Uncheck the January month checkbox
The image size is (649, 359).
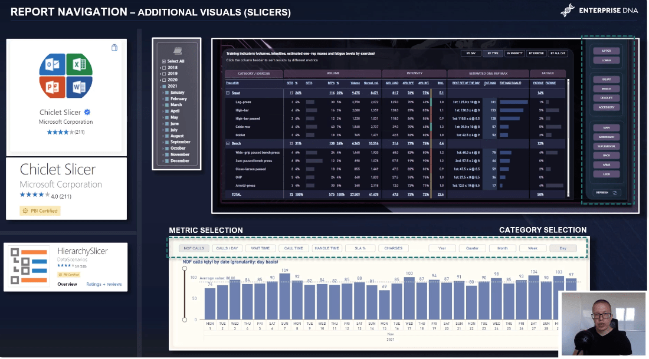tap(168, 93)
